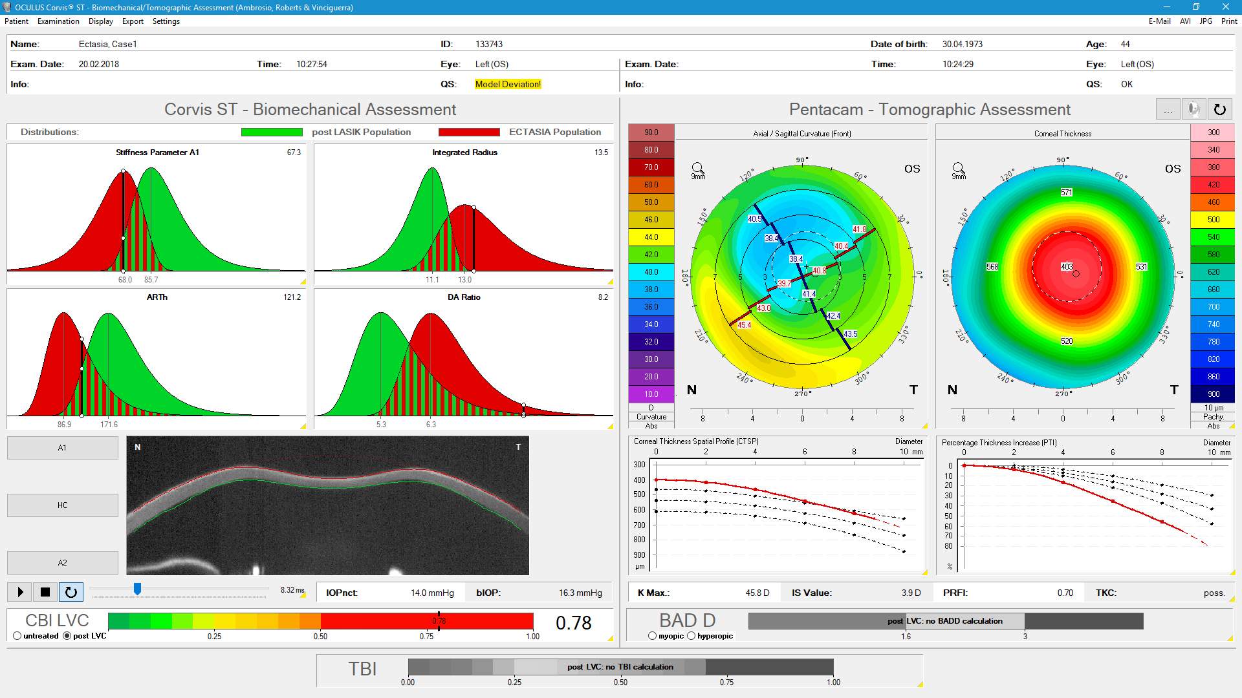Viewport: 1242px width, 698px height.
Task: Open the Examination menu
Action: 58,21
